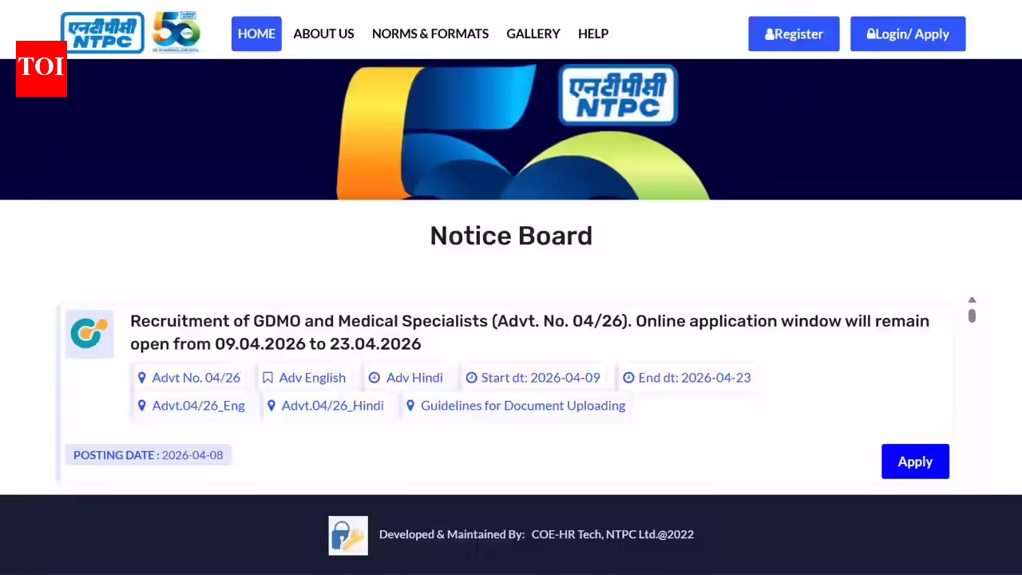1022x575 pixels.
Task: Open the HOME tab
Action: point(256,34)
